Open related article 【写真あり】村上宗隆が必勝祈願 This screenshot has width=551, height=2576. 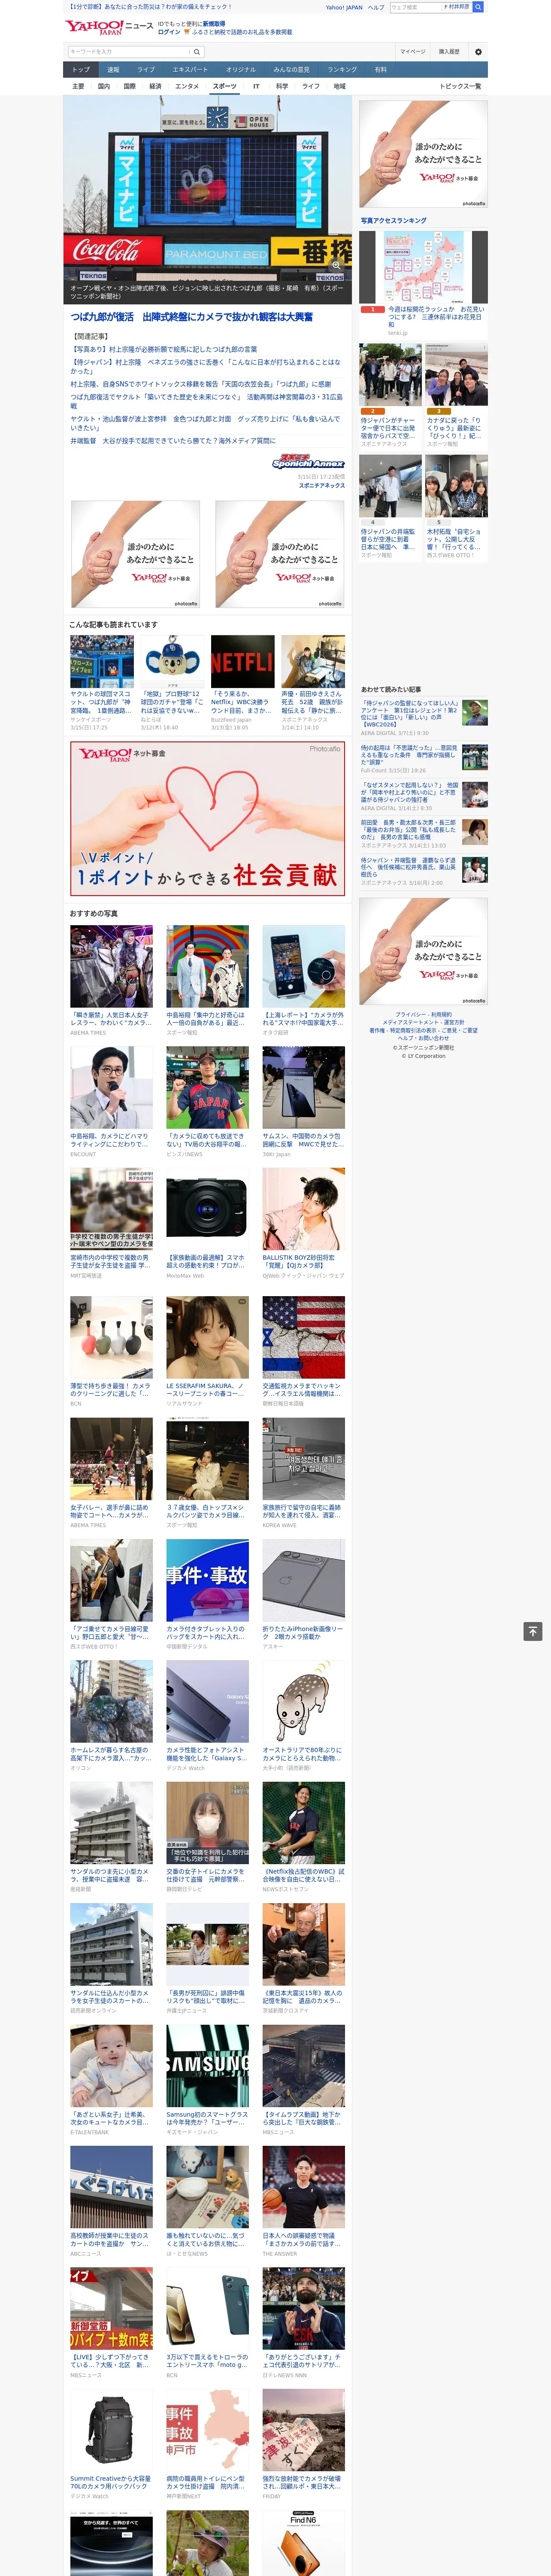pos(163,349)
